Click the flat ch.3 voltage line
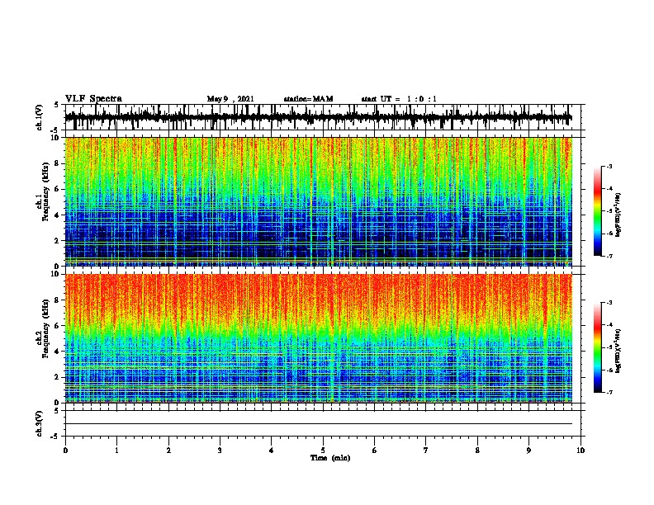This screenshot has height=505, width=654. pyautogui.click(x=319, y=424)
